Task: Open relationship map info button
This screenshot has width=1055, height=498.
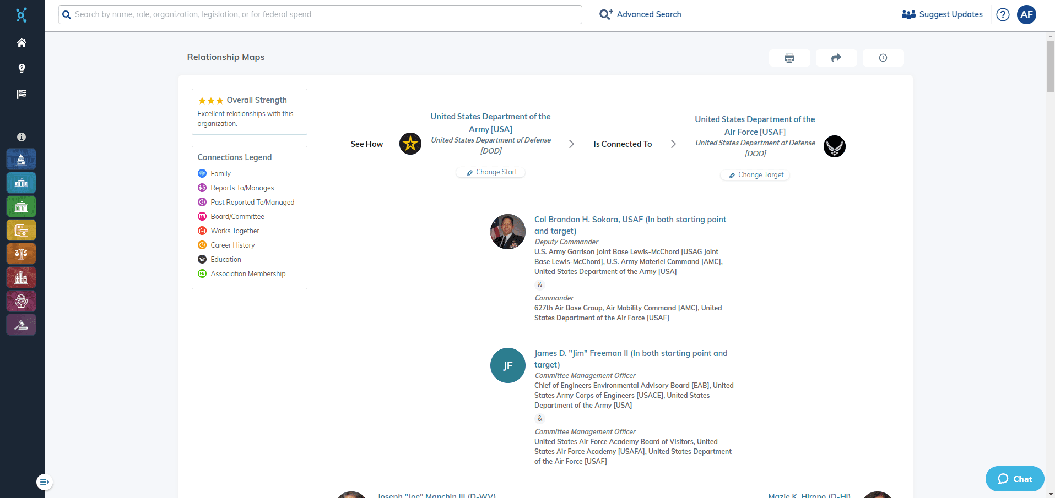Action: [x=883, y=58]
